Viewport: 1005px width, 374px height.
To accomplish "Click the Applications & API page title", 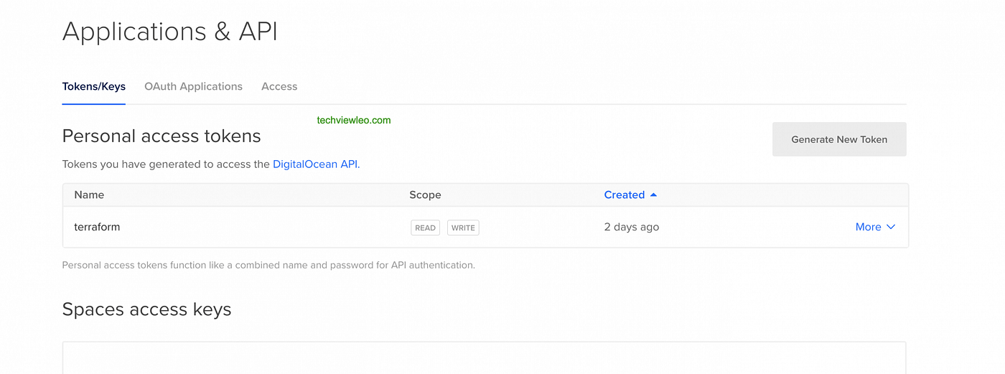I will (x=169, y=32).
